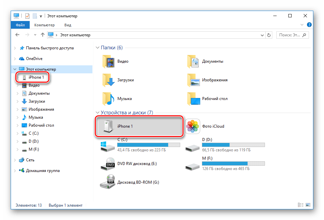Select iPhone 1 in navigation tree
This screenshot has width=324, height=220.
(x=36, y=77)
